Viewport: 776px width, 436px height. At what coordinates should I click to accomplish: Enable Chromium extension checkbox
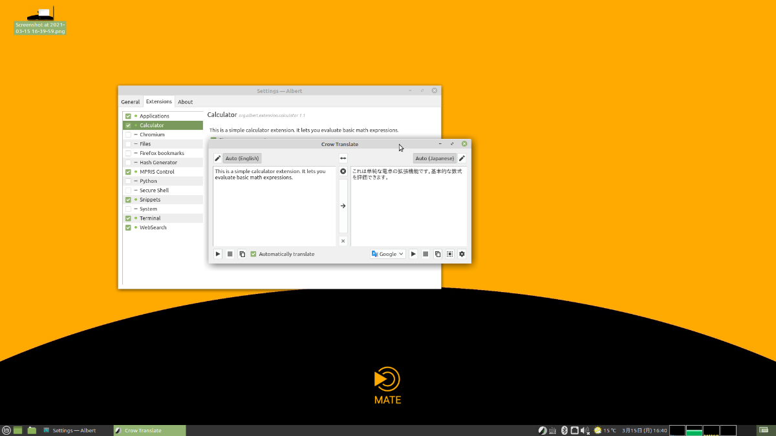pos(128,134)
